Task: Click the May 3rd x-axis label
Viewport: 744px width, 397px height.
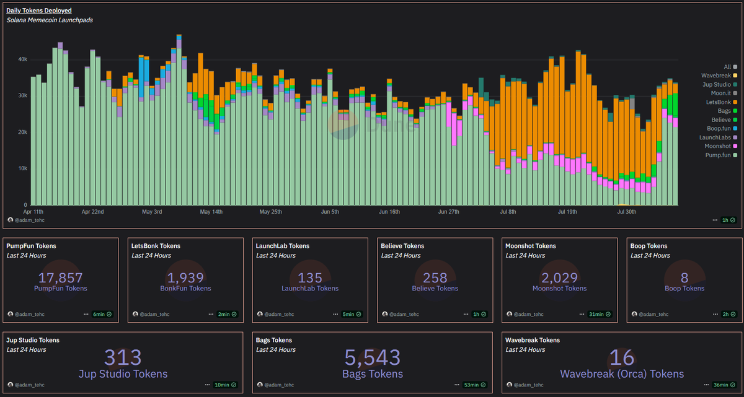Action: tap(152, 211)
